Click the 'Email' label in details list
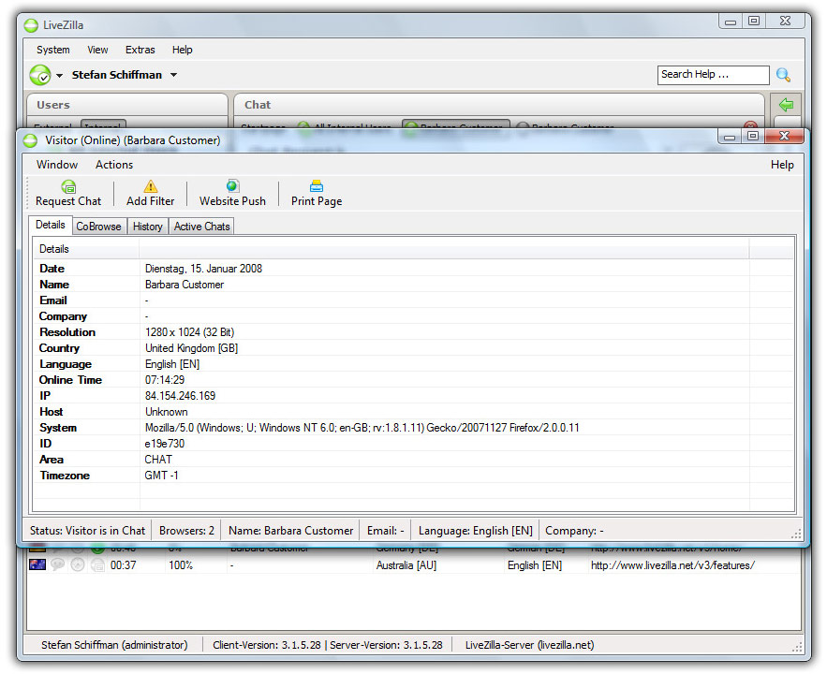 tap(53, 300)
